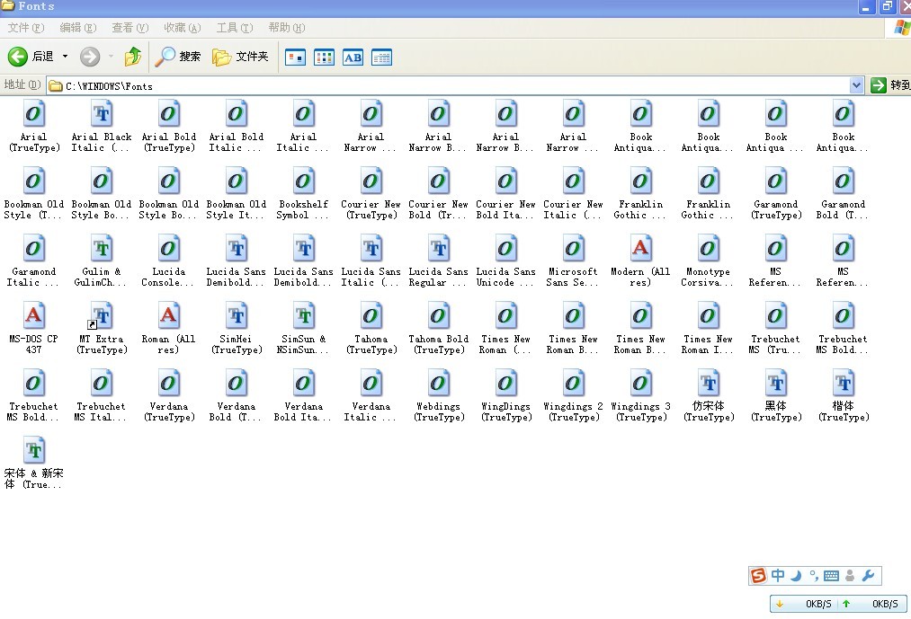
Task: Open the 后退 history dropdown arrow
Action: click(65, 57)
